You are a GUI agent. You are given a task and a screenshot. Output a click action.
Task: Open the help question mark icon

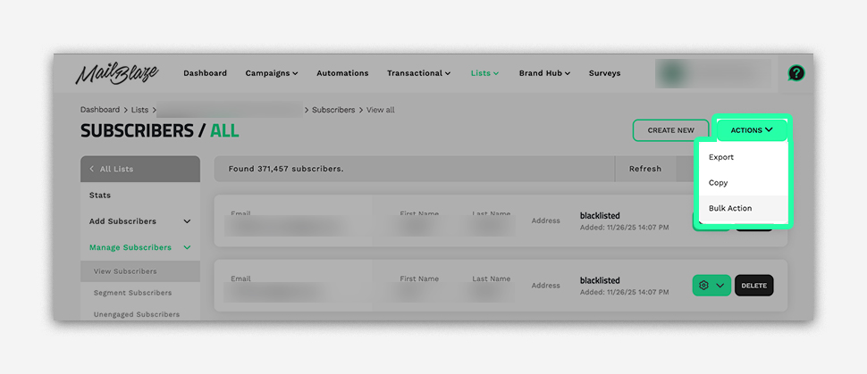tap(795, 73)
